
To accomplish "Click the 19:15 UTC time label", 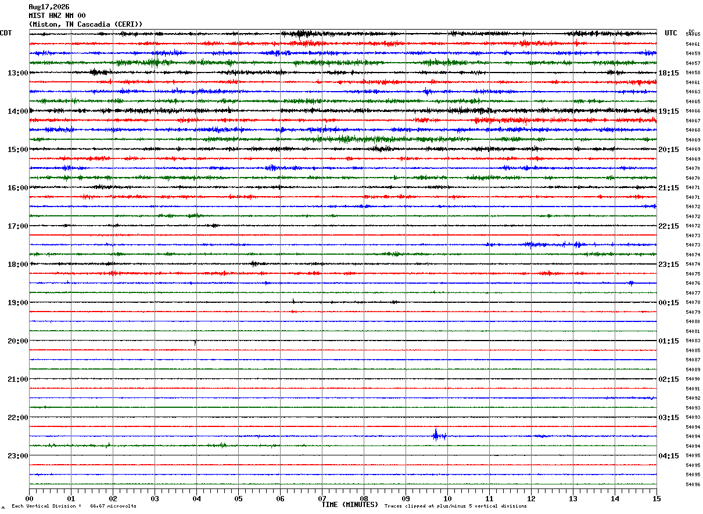I will [x=669, y=111].
